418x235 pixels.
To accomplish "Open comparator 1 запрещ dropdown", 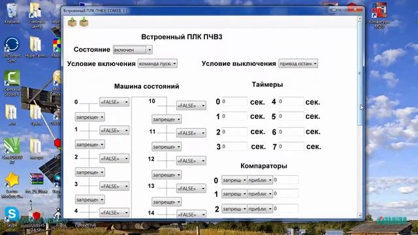I will click(234, 194).
